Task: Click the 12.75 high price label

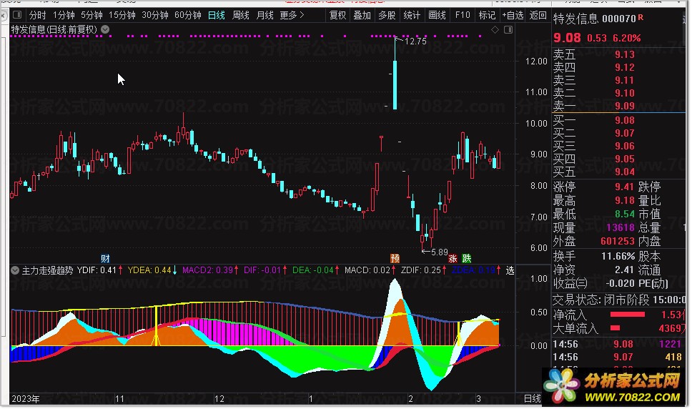Action: pyautogui.click(x=415, y=41)
